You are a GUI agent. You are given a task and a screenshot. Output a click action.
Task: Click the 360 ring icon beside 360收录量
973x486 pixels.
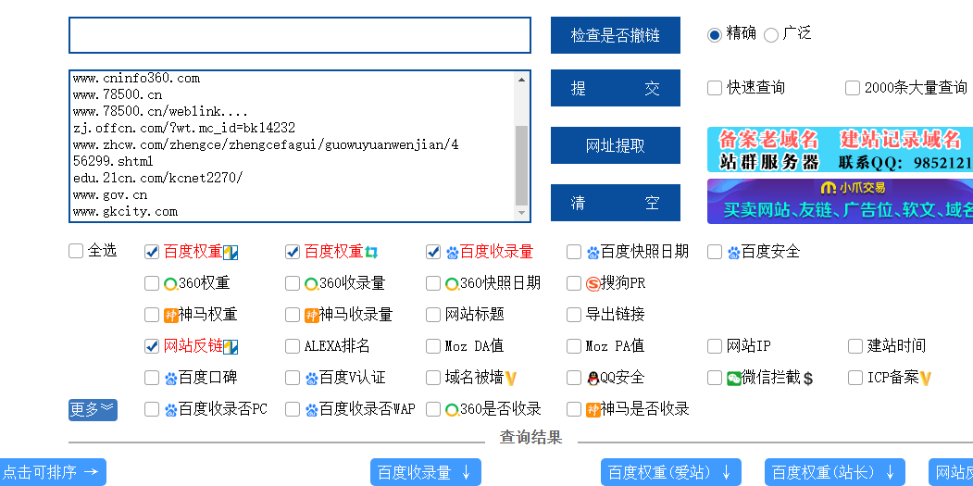point(311,284)
